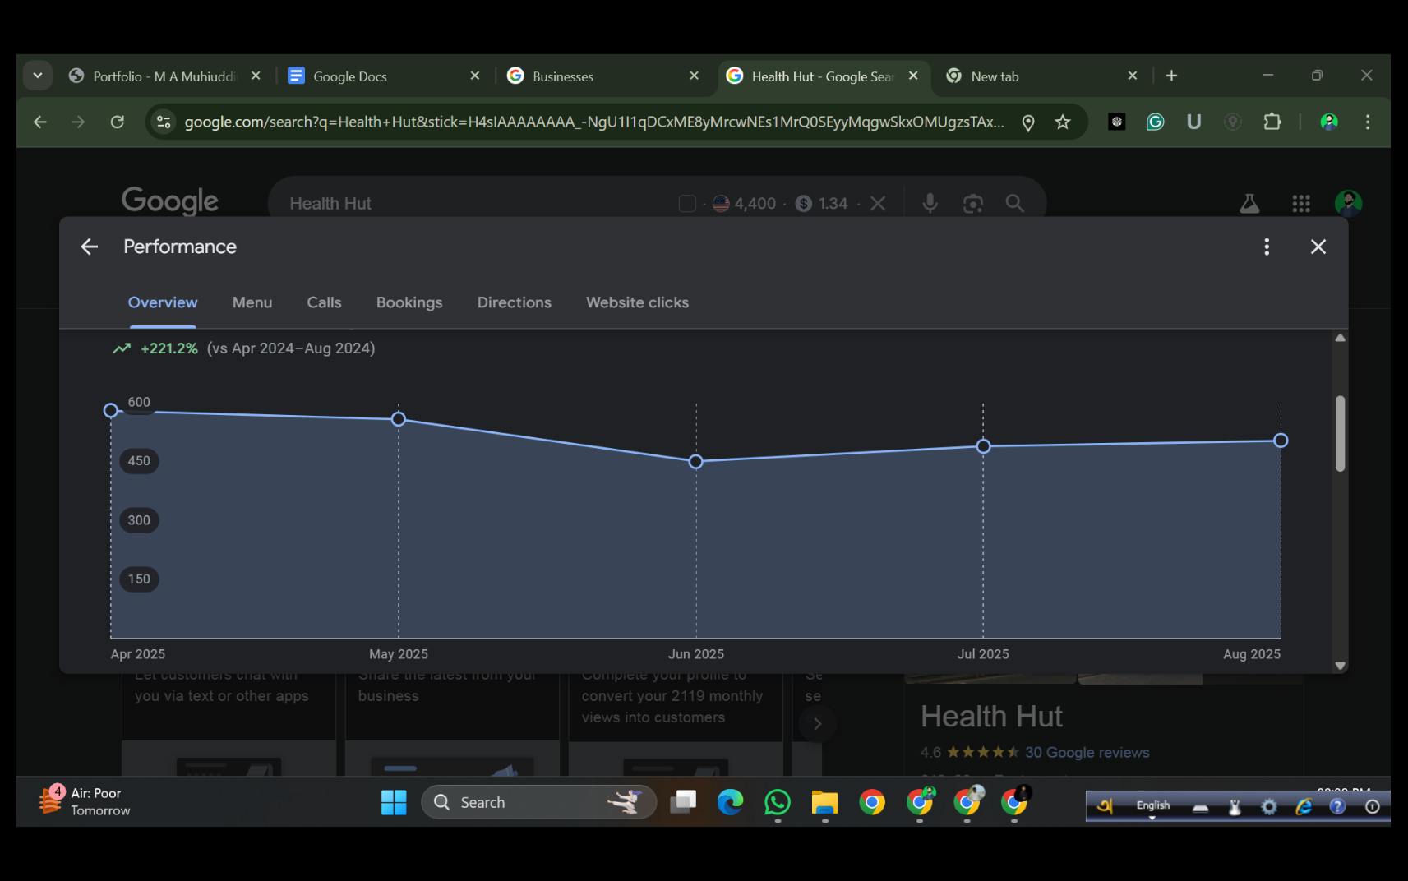
Task: Open the Google apps grid
Action: pyautogui.click(x=1300, y=203)
